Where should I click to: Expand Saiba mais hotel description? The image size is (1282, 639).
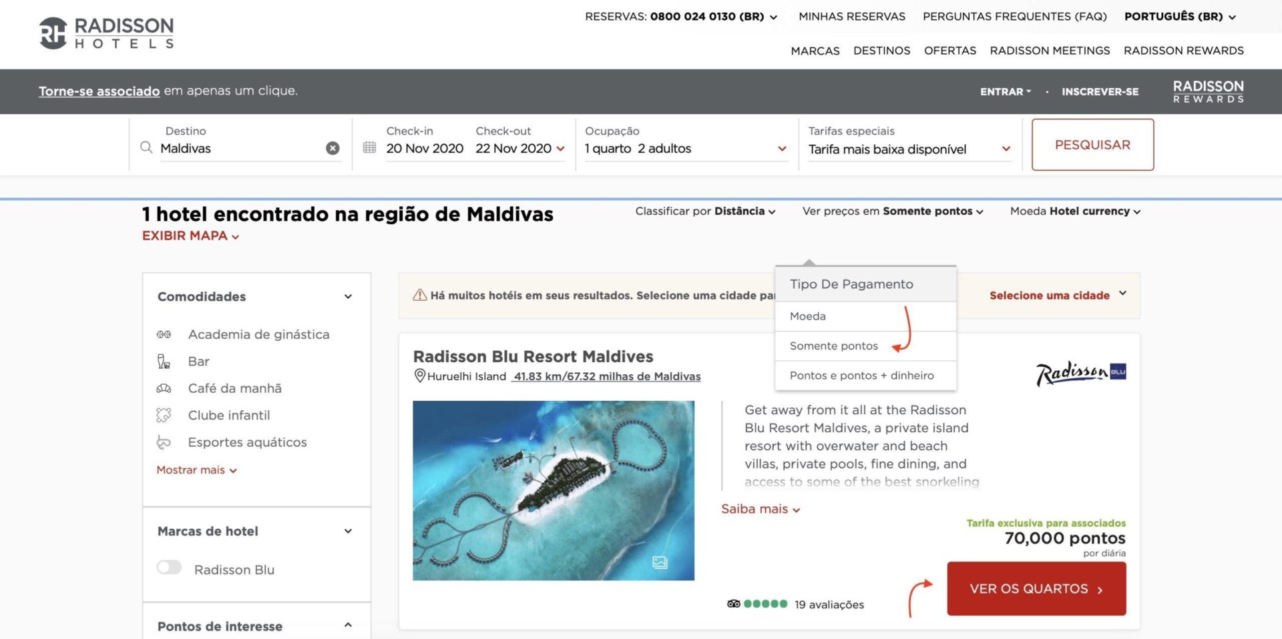[x=761, y=509]
